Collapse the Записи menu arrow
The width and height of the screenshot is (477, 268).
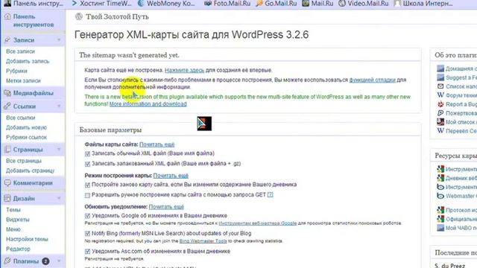[59, 39]
